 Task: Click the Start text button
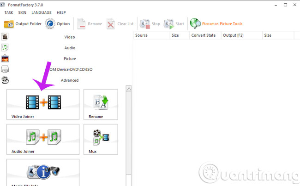pyautogui.click(x=180, y=24)
